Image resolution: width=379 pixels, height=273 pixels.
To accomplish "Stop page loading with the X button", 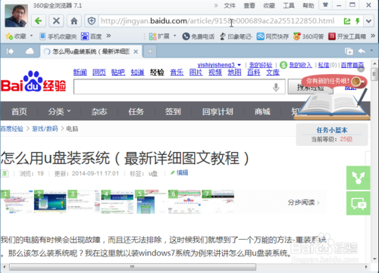I will [x=56, y=21].
